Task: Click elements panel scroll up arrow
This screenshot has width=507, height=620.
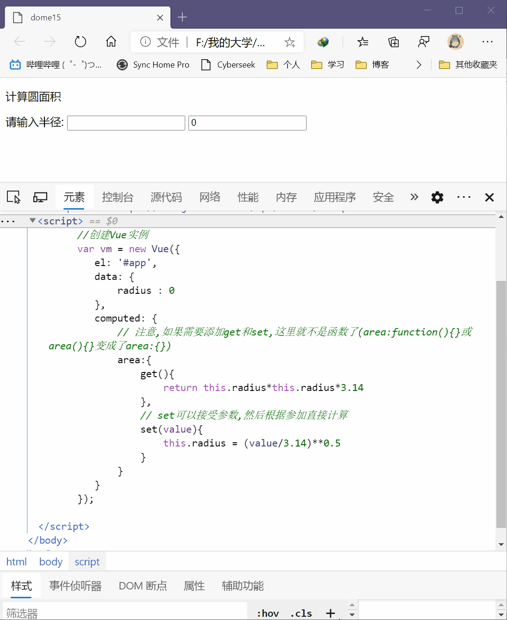Action: click(501, 217)
